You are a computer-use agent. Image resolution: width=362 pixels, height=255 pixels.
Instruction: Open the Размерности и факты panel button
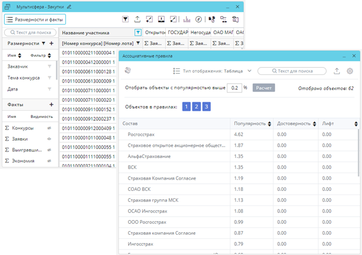[x=35, y=19]
